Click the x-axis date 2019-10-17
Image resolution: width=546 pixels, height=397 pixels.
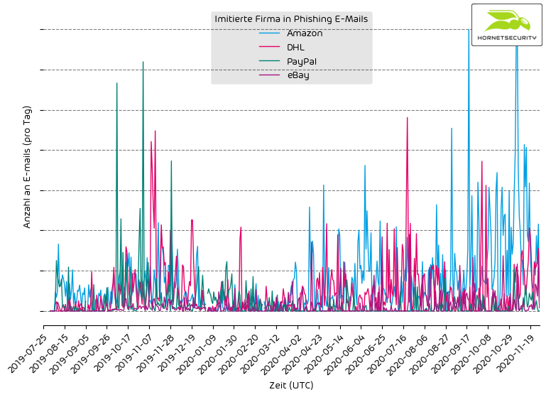112,352
